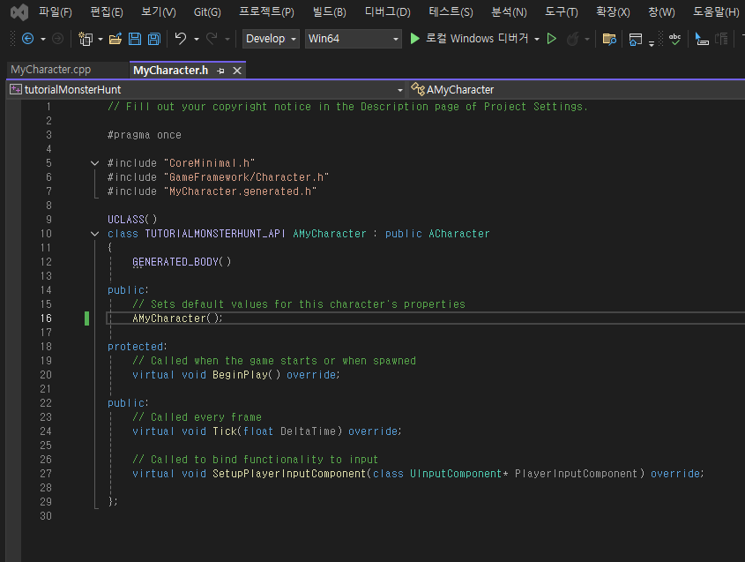
Task: Click Tick function declaration on line 24
Action: (x=225, y=431)
